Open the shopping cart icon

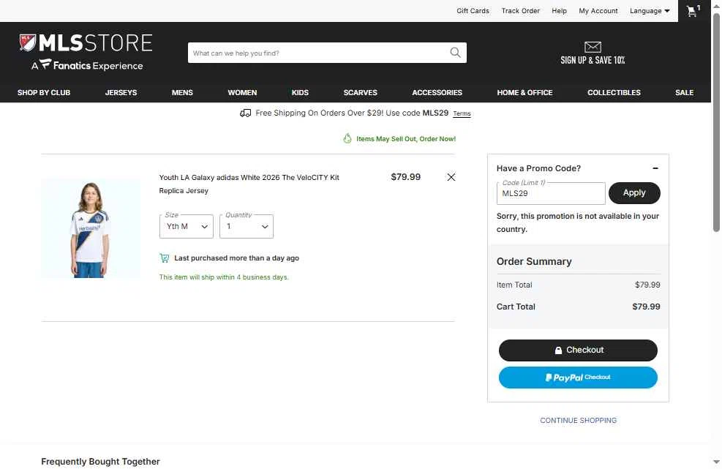(x=693, y=10)
